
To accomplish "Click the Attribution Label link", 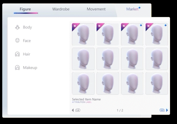I will pos(82,102).
